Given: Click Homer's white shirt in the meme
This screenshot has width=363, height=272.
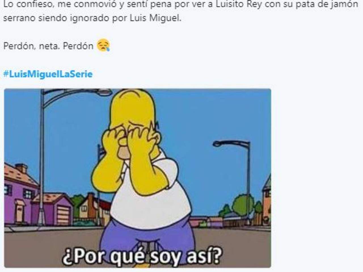Looking at the screenshot, I should [150, 202].
